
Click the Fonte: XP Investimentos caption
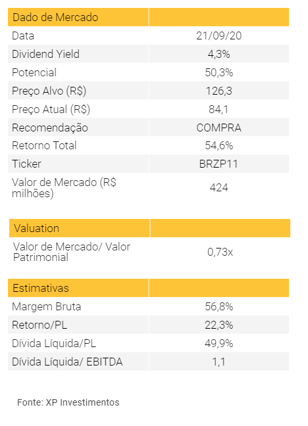68,402
